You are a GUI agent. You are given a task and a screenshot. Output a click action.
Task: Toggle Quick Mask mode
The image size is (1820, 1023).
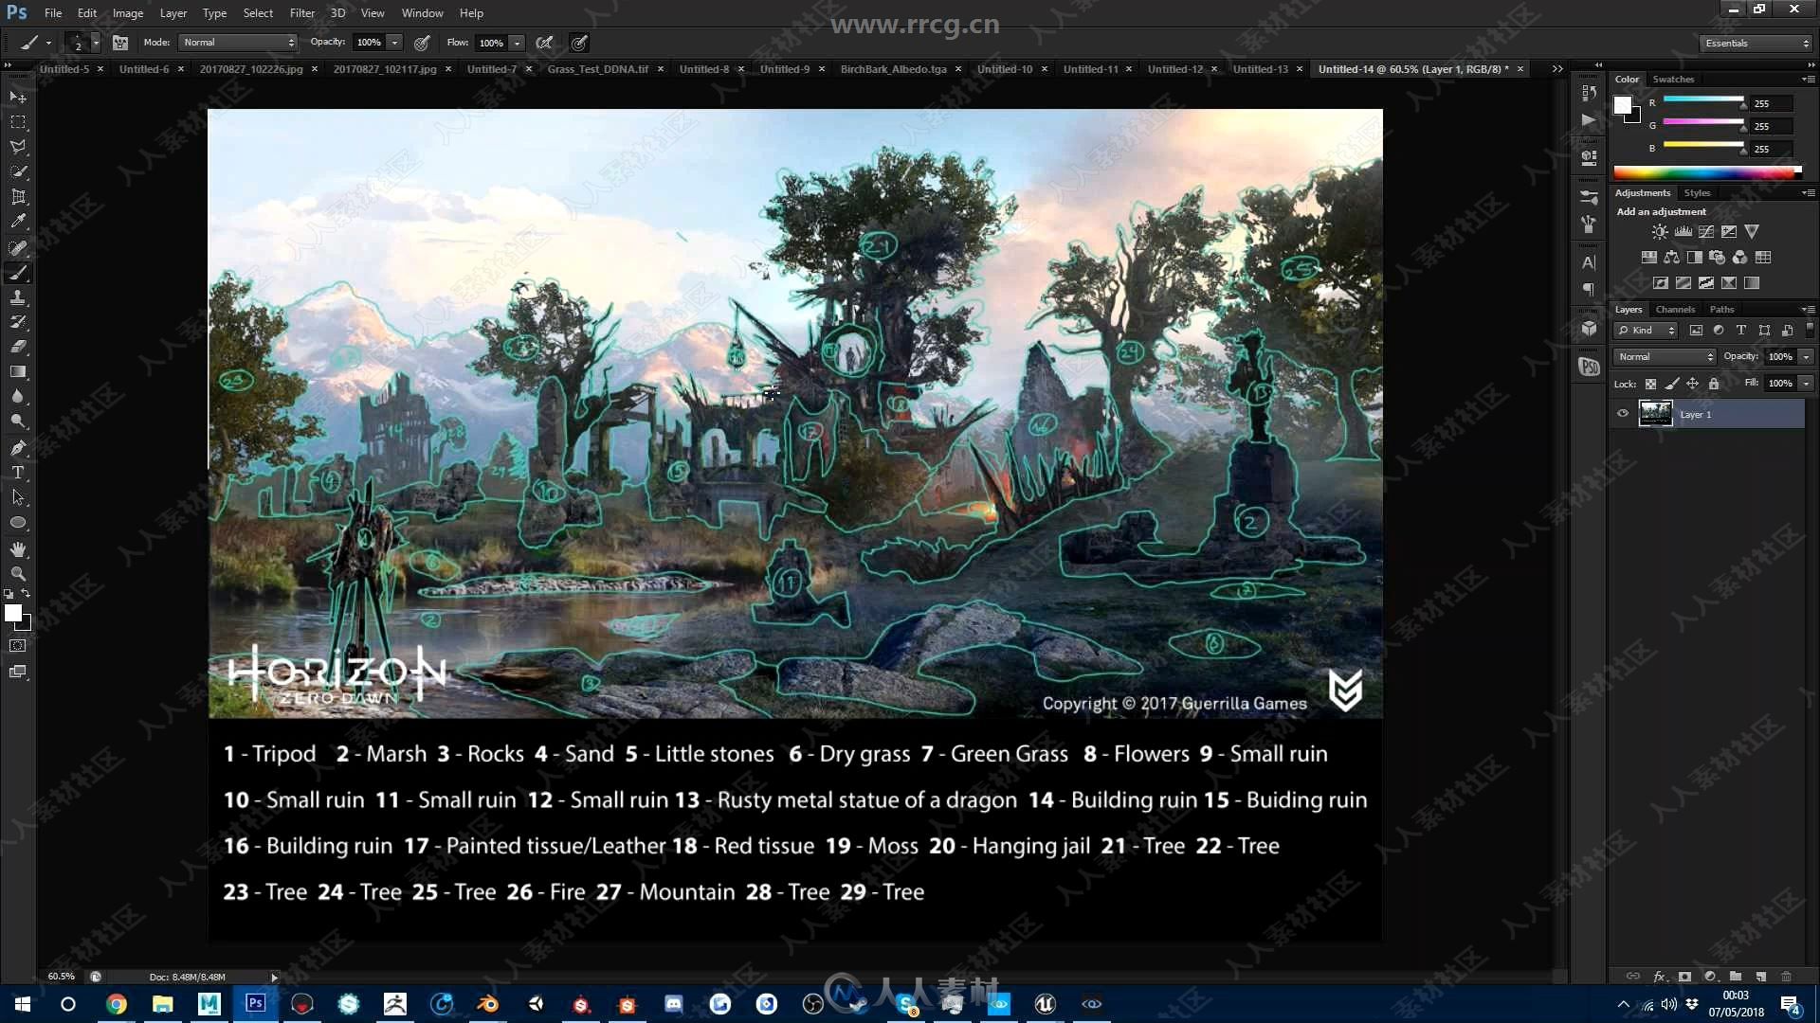pyautogui.click(x=18, y=646)
